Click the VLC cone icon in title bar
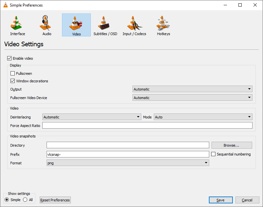The image size is (263, 207). click(x=5, y=5)
